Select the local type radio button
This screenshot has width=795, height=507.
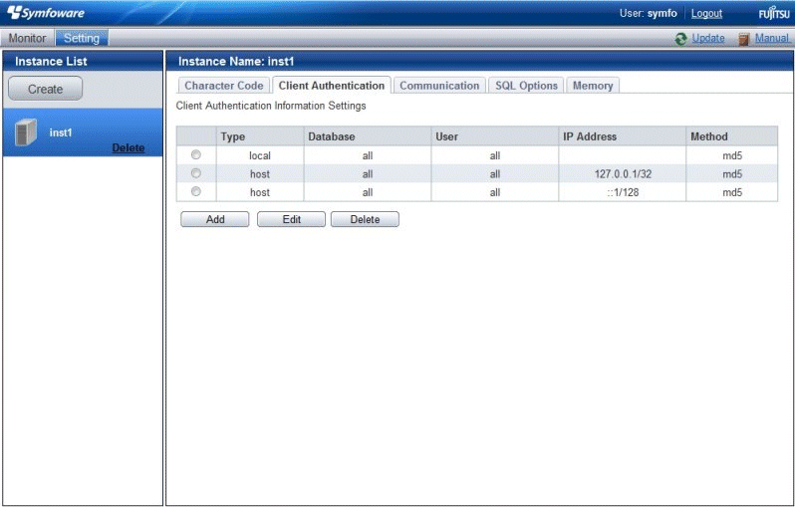195,154
